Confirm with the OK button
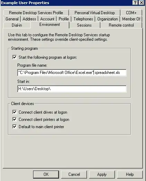Viewport: 146px width, 181px height. (46, 174)
